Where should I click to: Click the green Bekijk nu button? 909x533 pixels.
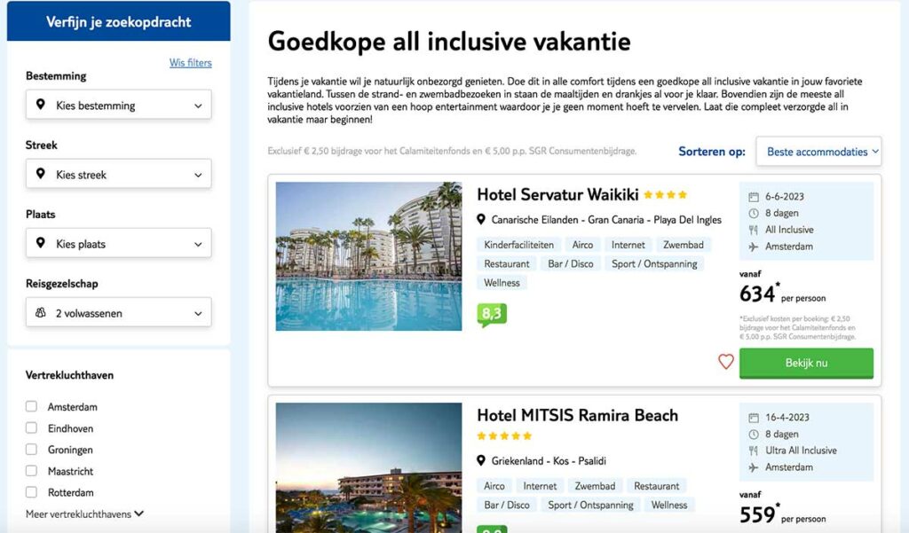pyautogui.click(x=806, y=363)
